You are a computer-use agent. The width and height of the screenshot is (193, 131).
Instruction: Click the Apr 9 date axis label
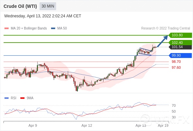pyautogui.click(x=33, y=125)
